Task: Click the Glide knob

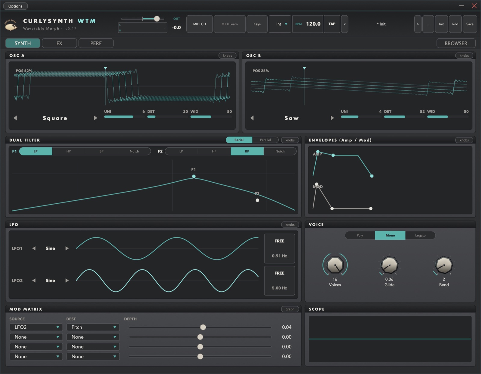Action: [x=389, y=265]
